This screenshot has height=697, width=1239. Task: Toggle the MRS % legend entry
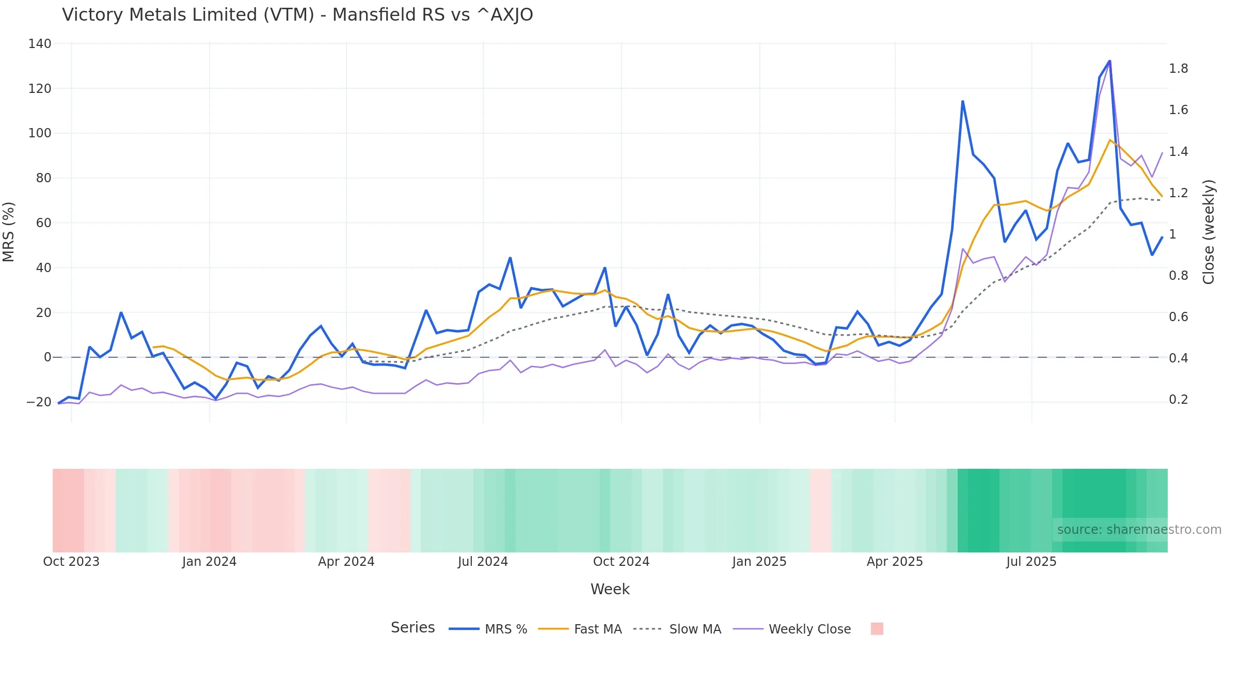488,629
